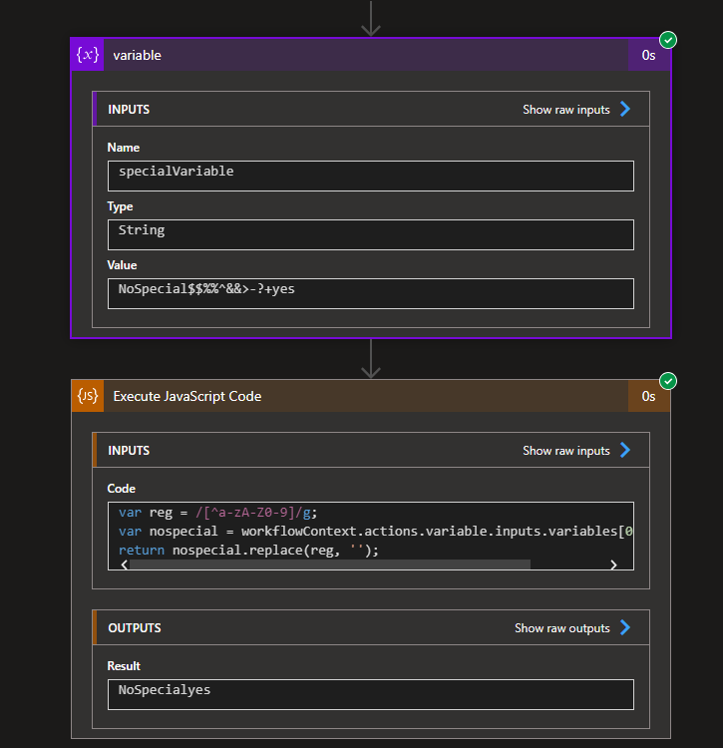Click the 'Execute JavaScript Code' title text
723x748 pixels.
(187, 396)
